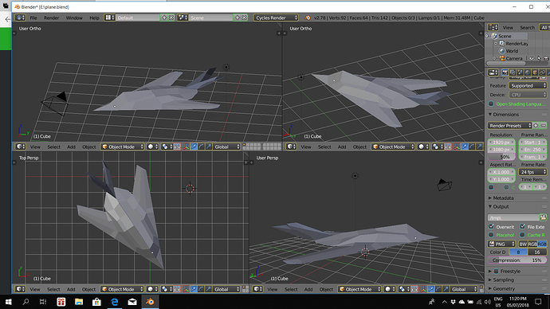Screen dimensions: 550x309
Task: Open the Outliner editor type selector icon
Action: pos(493,27)
